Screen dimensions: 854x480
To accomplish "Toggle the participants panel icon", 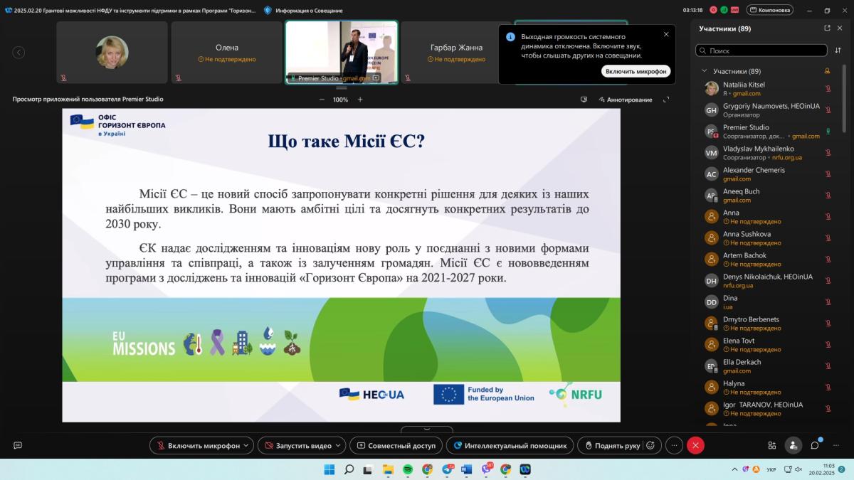I will pyautogui.click(x=793, y=445).
